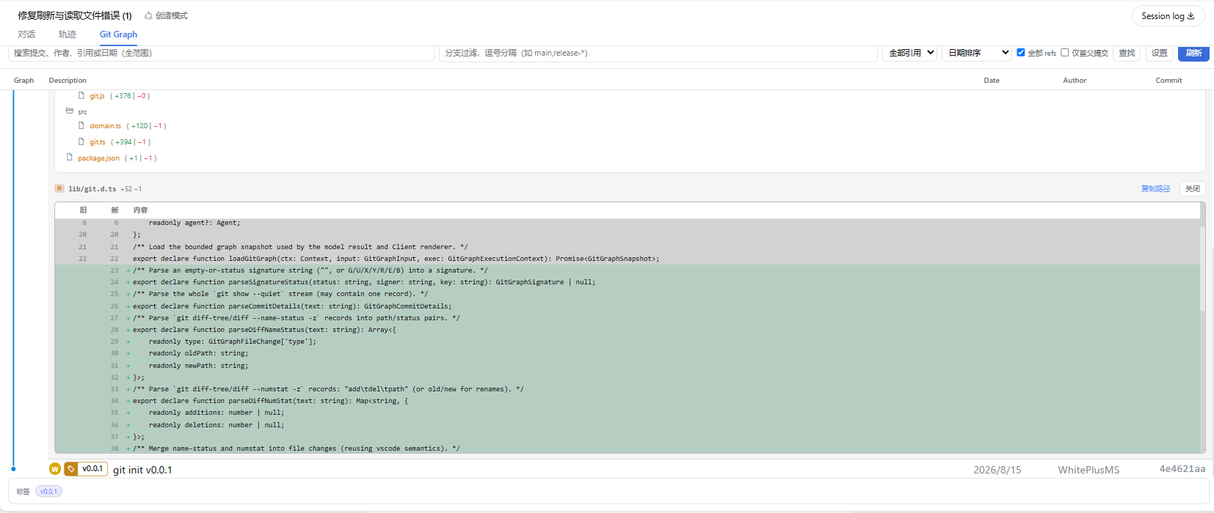Click the lib/git.d.ts file path
This screenshot has height=513, width=1214.
point(92,189)
